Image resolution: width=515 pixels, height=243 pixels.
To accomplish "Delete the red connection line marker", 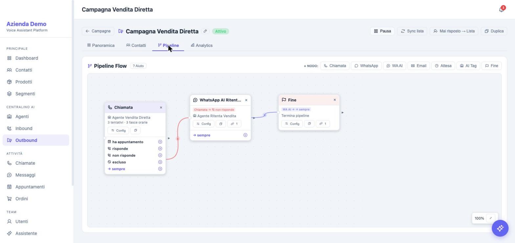I will pyautogui.click(x=178, y=139).
